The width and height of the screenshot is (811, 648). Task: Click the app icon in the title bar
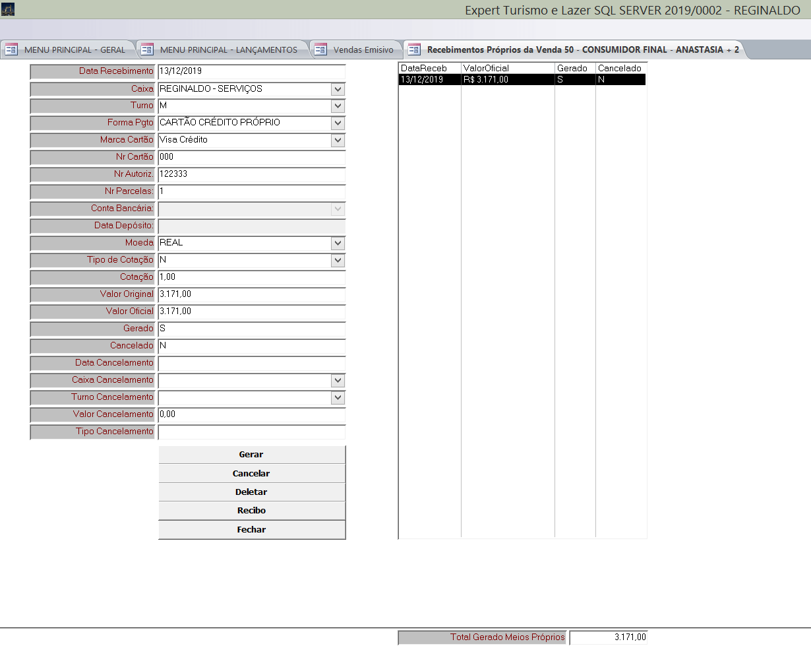[x=8, y=10]
